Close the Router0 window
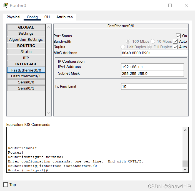Image resolution: width=195 pixels, height=191 pixels. click(x=186, y=5)
